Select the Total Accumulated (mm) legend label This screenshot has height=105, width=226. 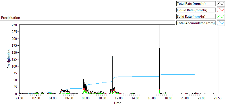[x=196, y=23]
